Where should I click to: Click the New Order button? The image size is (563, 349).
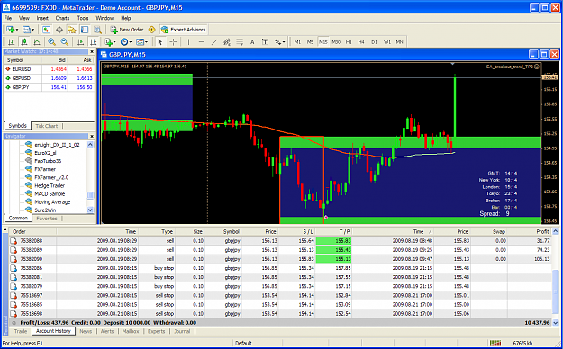(x=127, y=30)
